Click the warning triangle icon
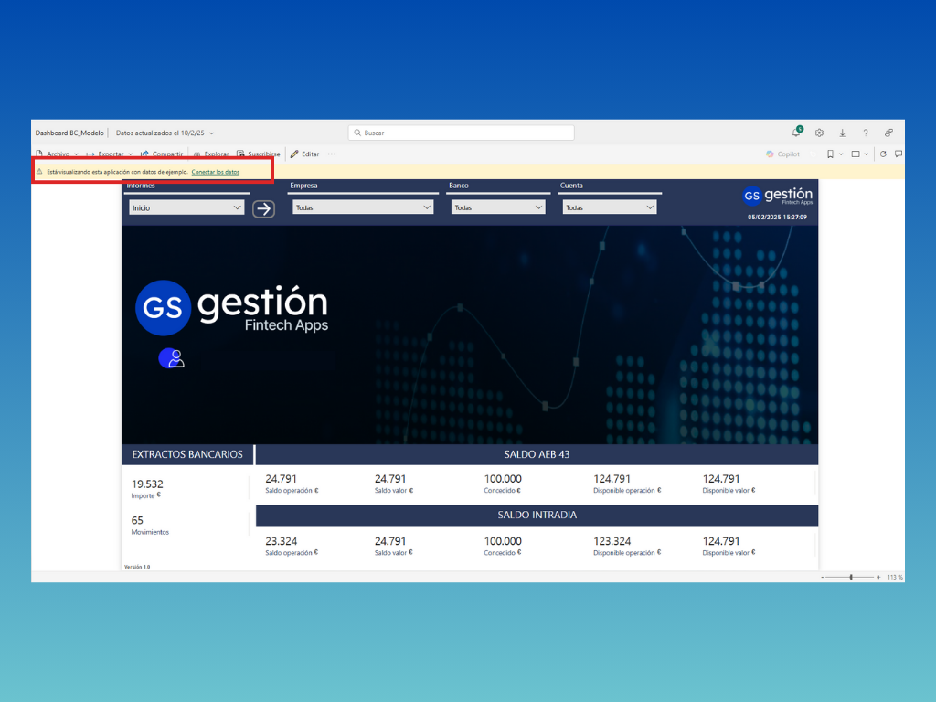The height and width of the screenshot is (702, 936). pos(39,171)
